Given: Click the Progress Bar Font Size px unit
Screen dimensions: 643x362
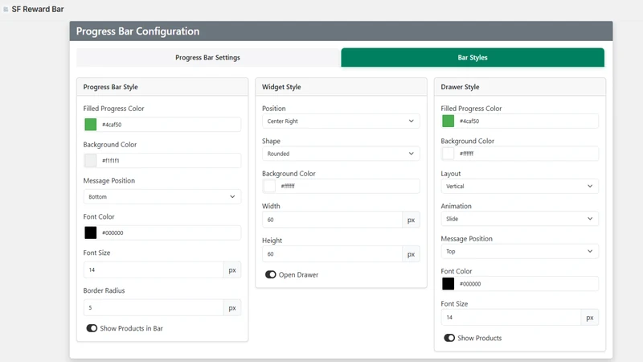Looking at the screenshot, I should tap(232, 270).
